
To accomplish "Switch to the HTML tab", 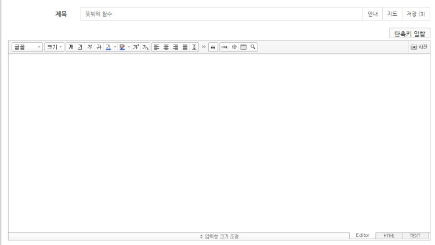I will (x=389, y=236).
